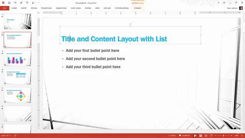Click spell check icon in status bar
245x138 pixels.
(15, 136)
